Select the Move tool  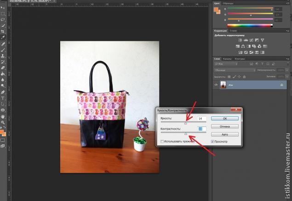coord(3,8)
